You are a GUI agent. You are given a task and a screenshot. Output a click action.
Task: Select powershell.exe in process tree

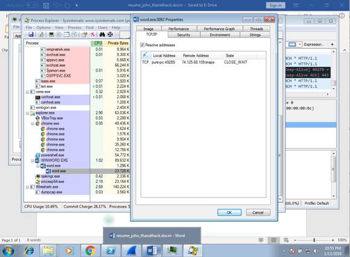pyautogui.click(x=52, y=155)
